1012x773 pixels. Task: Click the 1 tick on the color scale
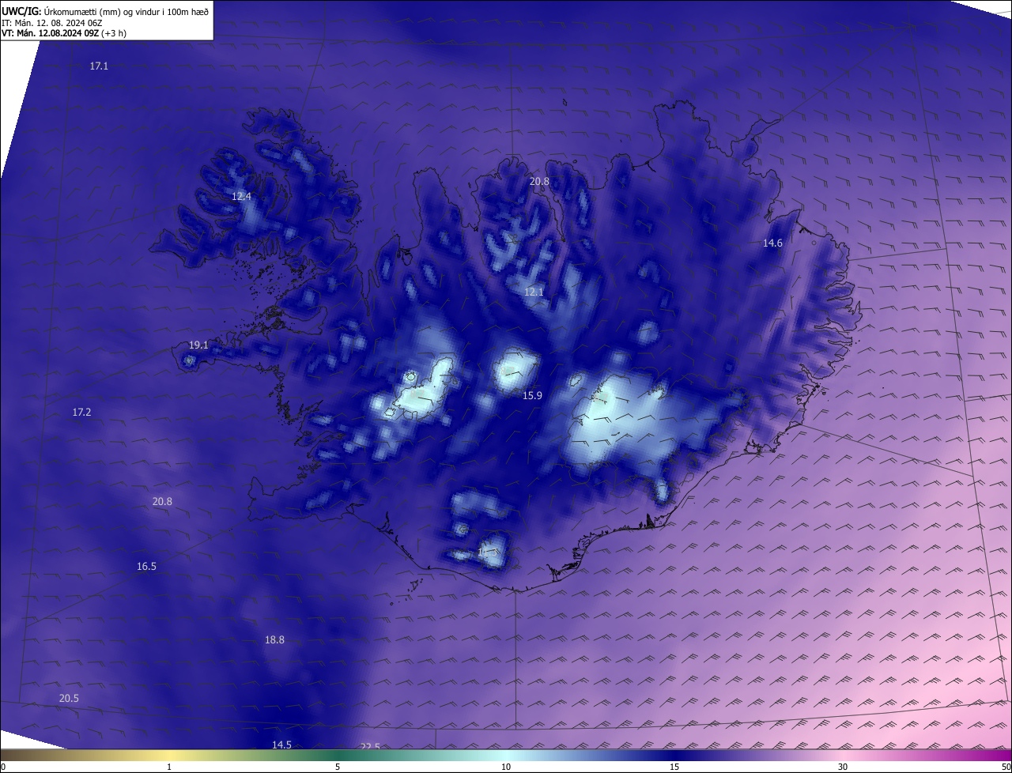click(x=169, y=767)
